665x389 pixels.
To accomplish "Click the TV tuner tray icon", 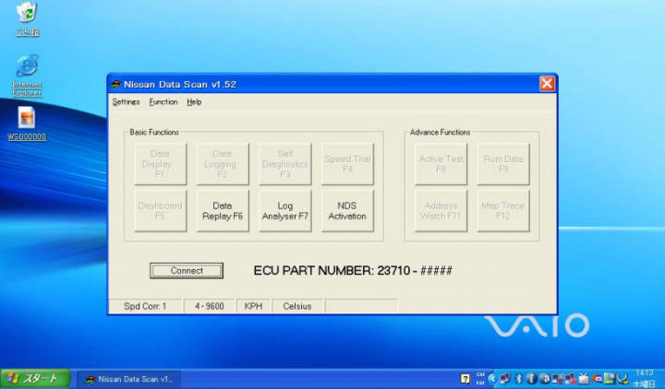I will click(584, 379).
